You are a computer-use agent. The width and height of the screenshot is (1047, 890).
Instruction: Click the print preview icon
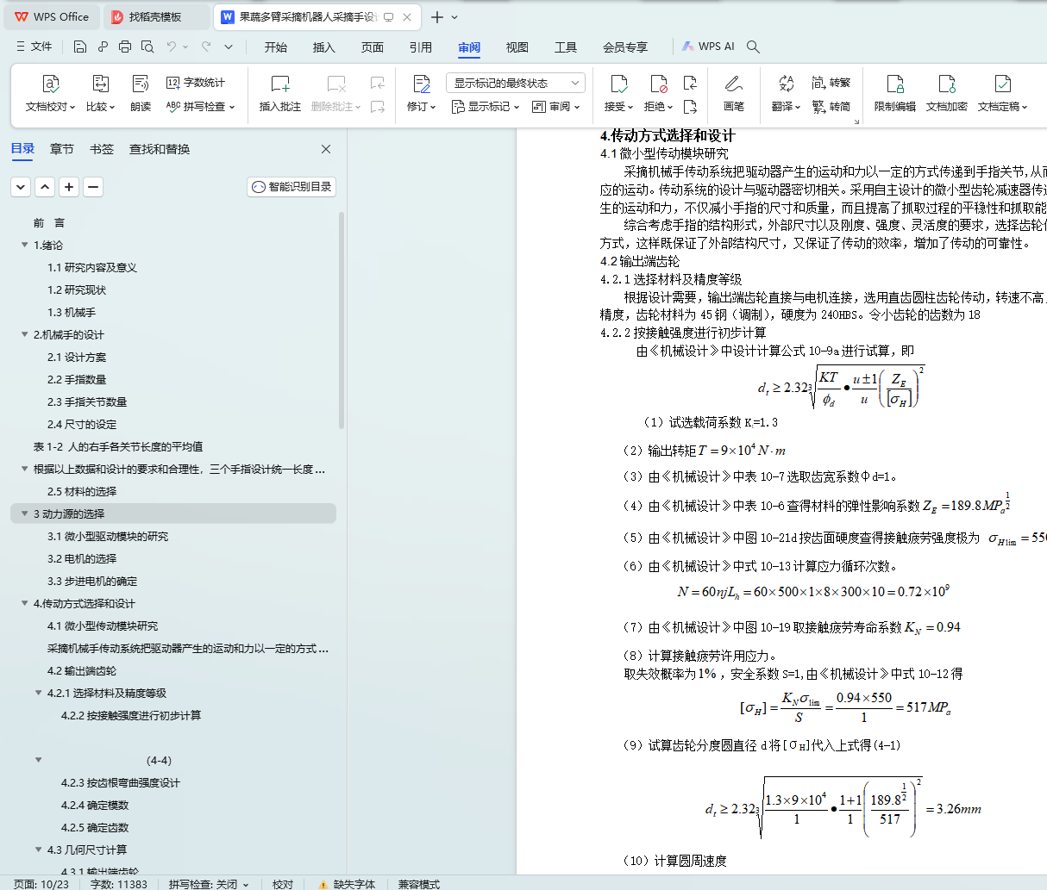click(147, 47)
